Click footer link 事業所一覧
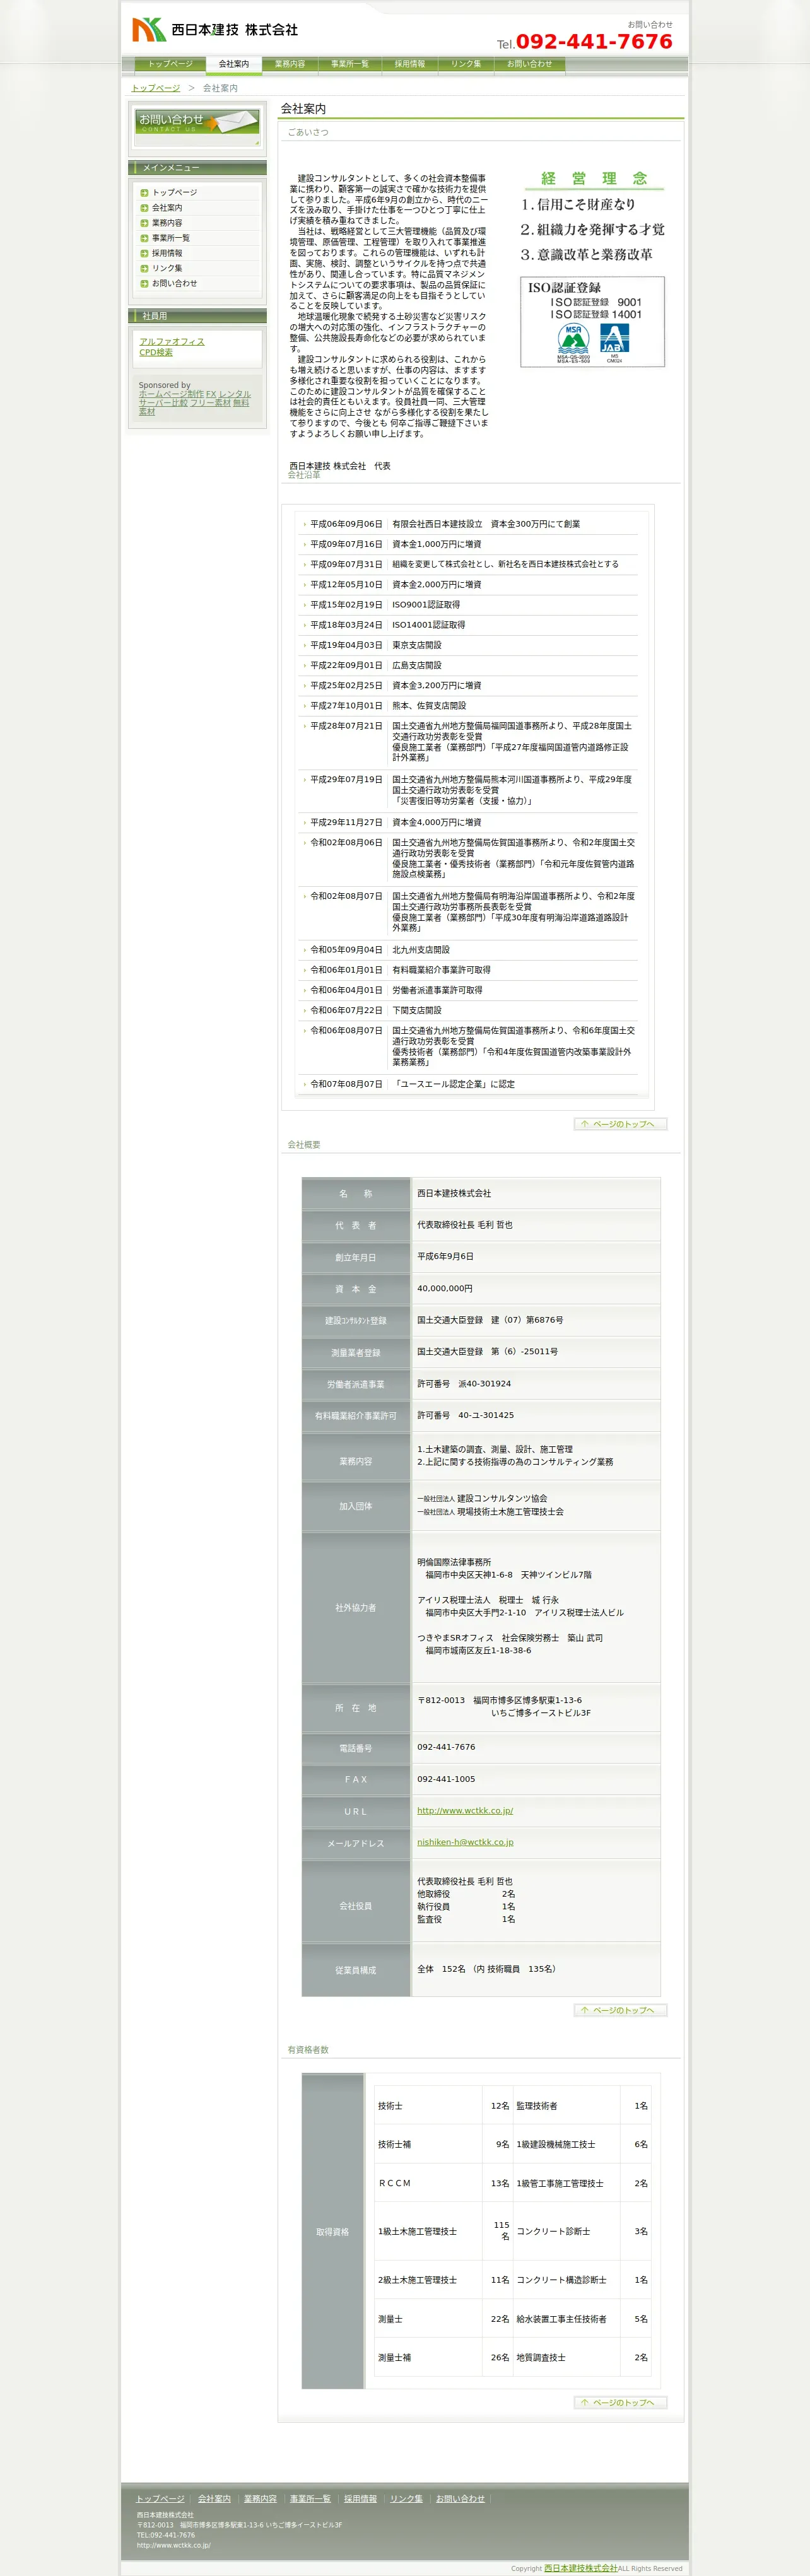Screen dimensions: 810x2576 [310, 2498]
